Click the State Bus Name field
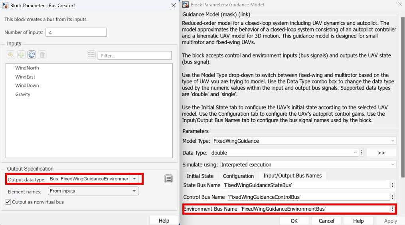 tap(306, 185)
